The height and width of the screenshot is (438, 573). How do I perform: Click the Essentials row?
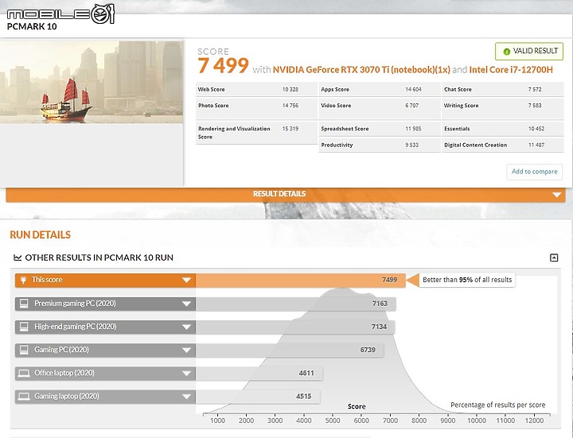(x=503, y=129)
